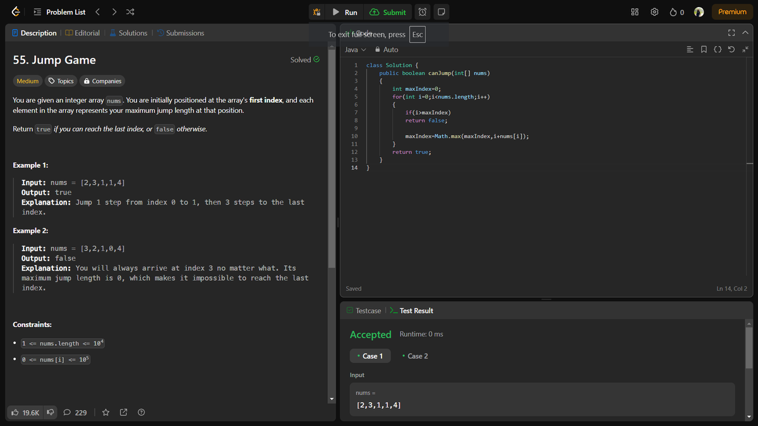This screenshot has height=426, width=758.
Task: Open the Java language dropdown
Action: pos(356,49)
